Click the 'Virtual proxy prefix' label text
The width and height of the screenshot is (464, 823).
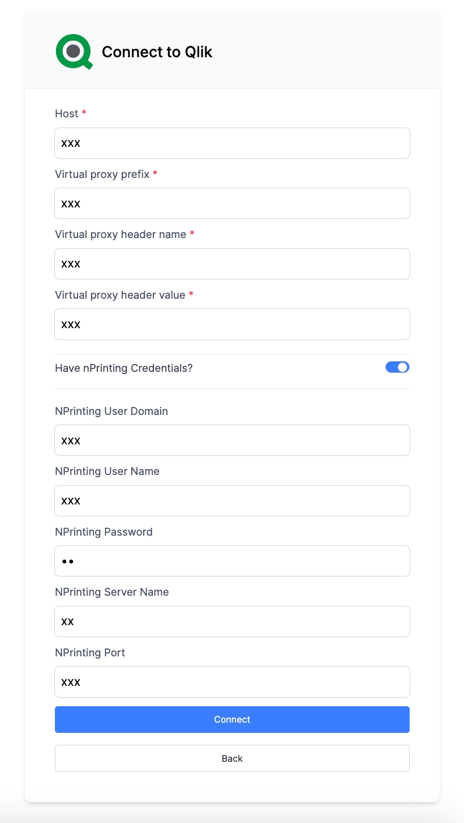(x=102, y=174)
